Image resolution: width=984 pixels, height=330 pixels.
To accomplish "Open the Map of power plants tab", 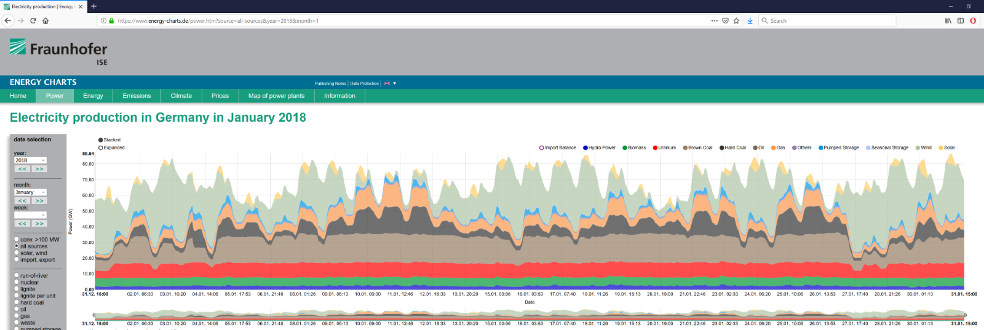I will tap(276, 96).
